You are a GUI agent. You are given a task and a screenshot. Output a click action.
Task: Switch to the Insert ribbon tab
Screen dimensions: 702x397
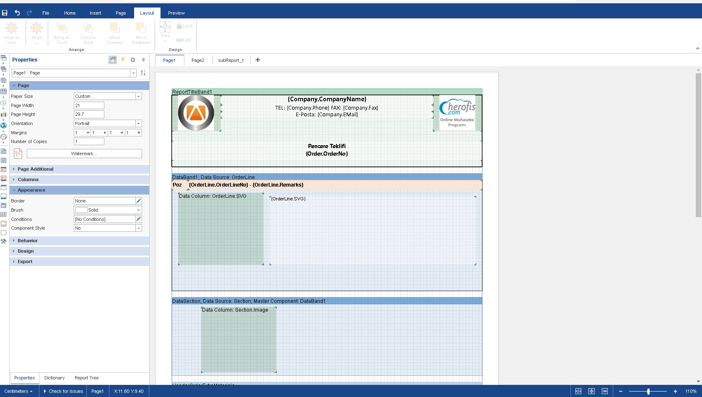tap(95, 13)
